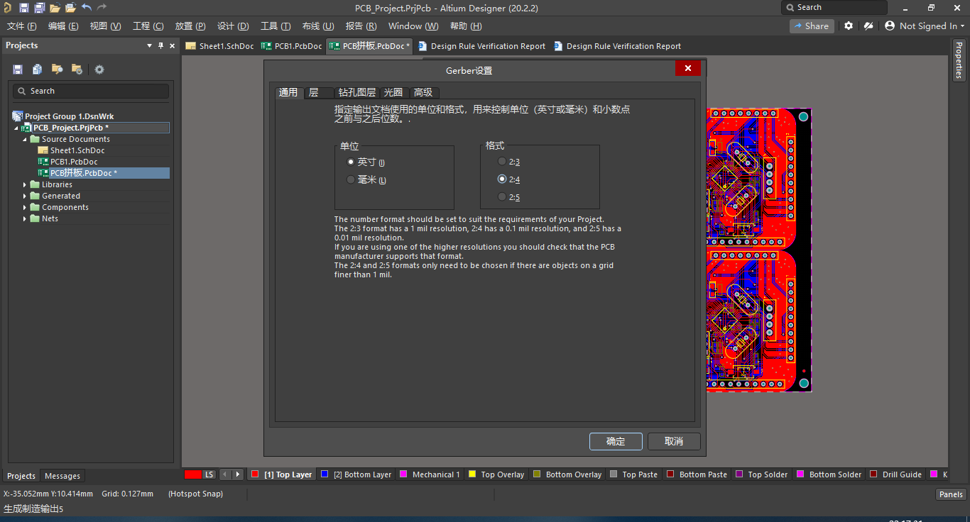Choose the 2:5 format option
The height and width of the screenshot is (522, 970).
[x=503, y=196]
